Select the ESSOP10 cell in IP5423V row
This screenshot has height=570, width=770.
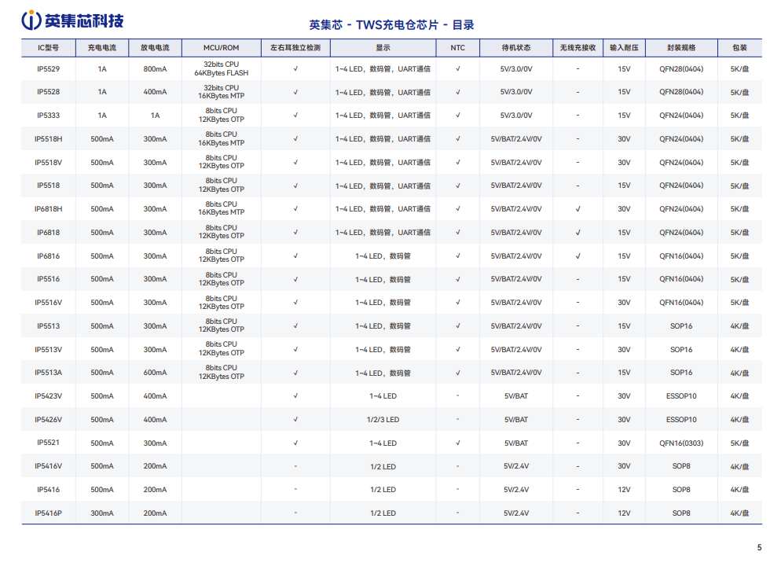[682, 396]
